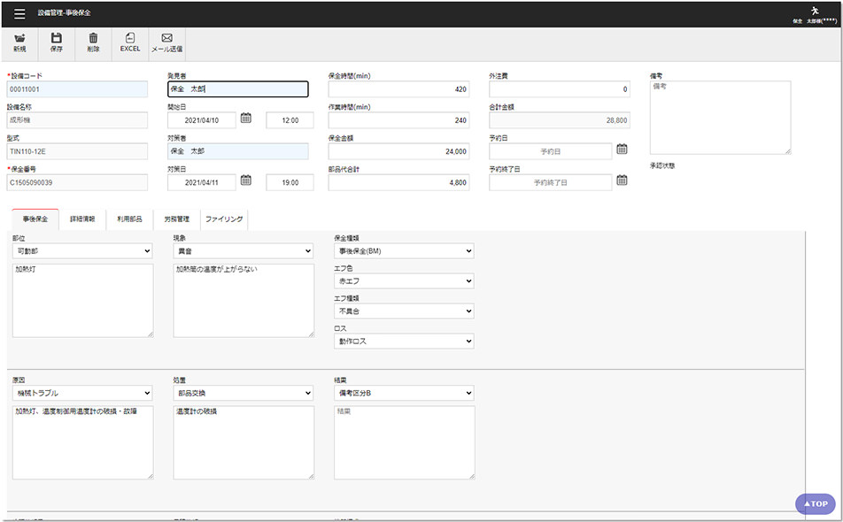Click the 保全時間(min) field showing 420
This screenshot has height=522, width=843.
[398, 89]
